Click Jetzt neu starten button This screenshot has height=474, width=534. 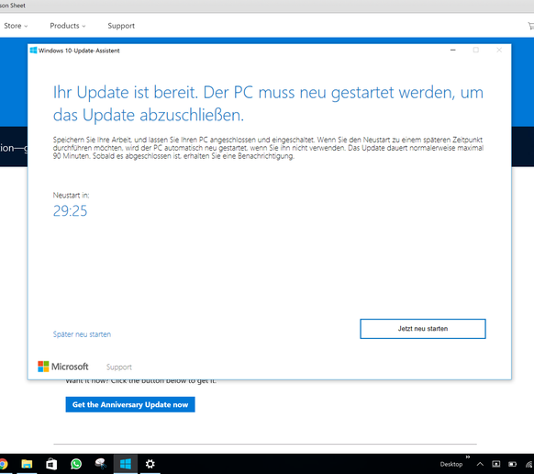click(423, 329)
